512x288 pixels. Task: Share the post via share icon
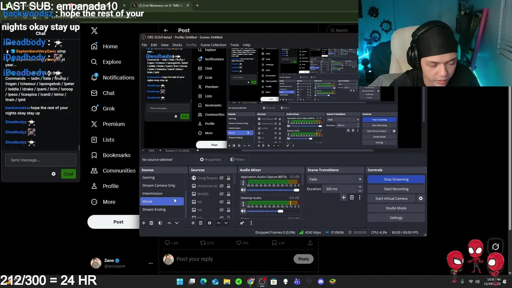pos(310,243)
